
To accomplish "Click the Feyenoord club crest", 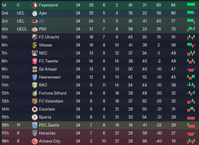I will [x=35, y=5].
